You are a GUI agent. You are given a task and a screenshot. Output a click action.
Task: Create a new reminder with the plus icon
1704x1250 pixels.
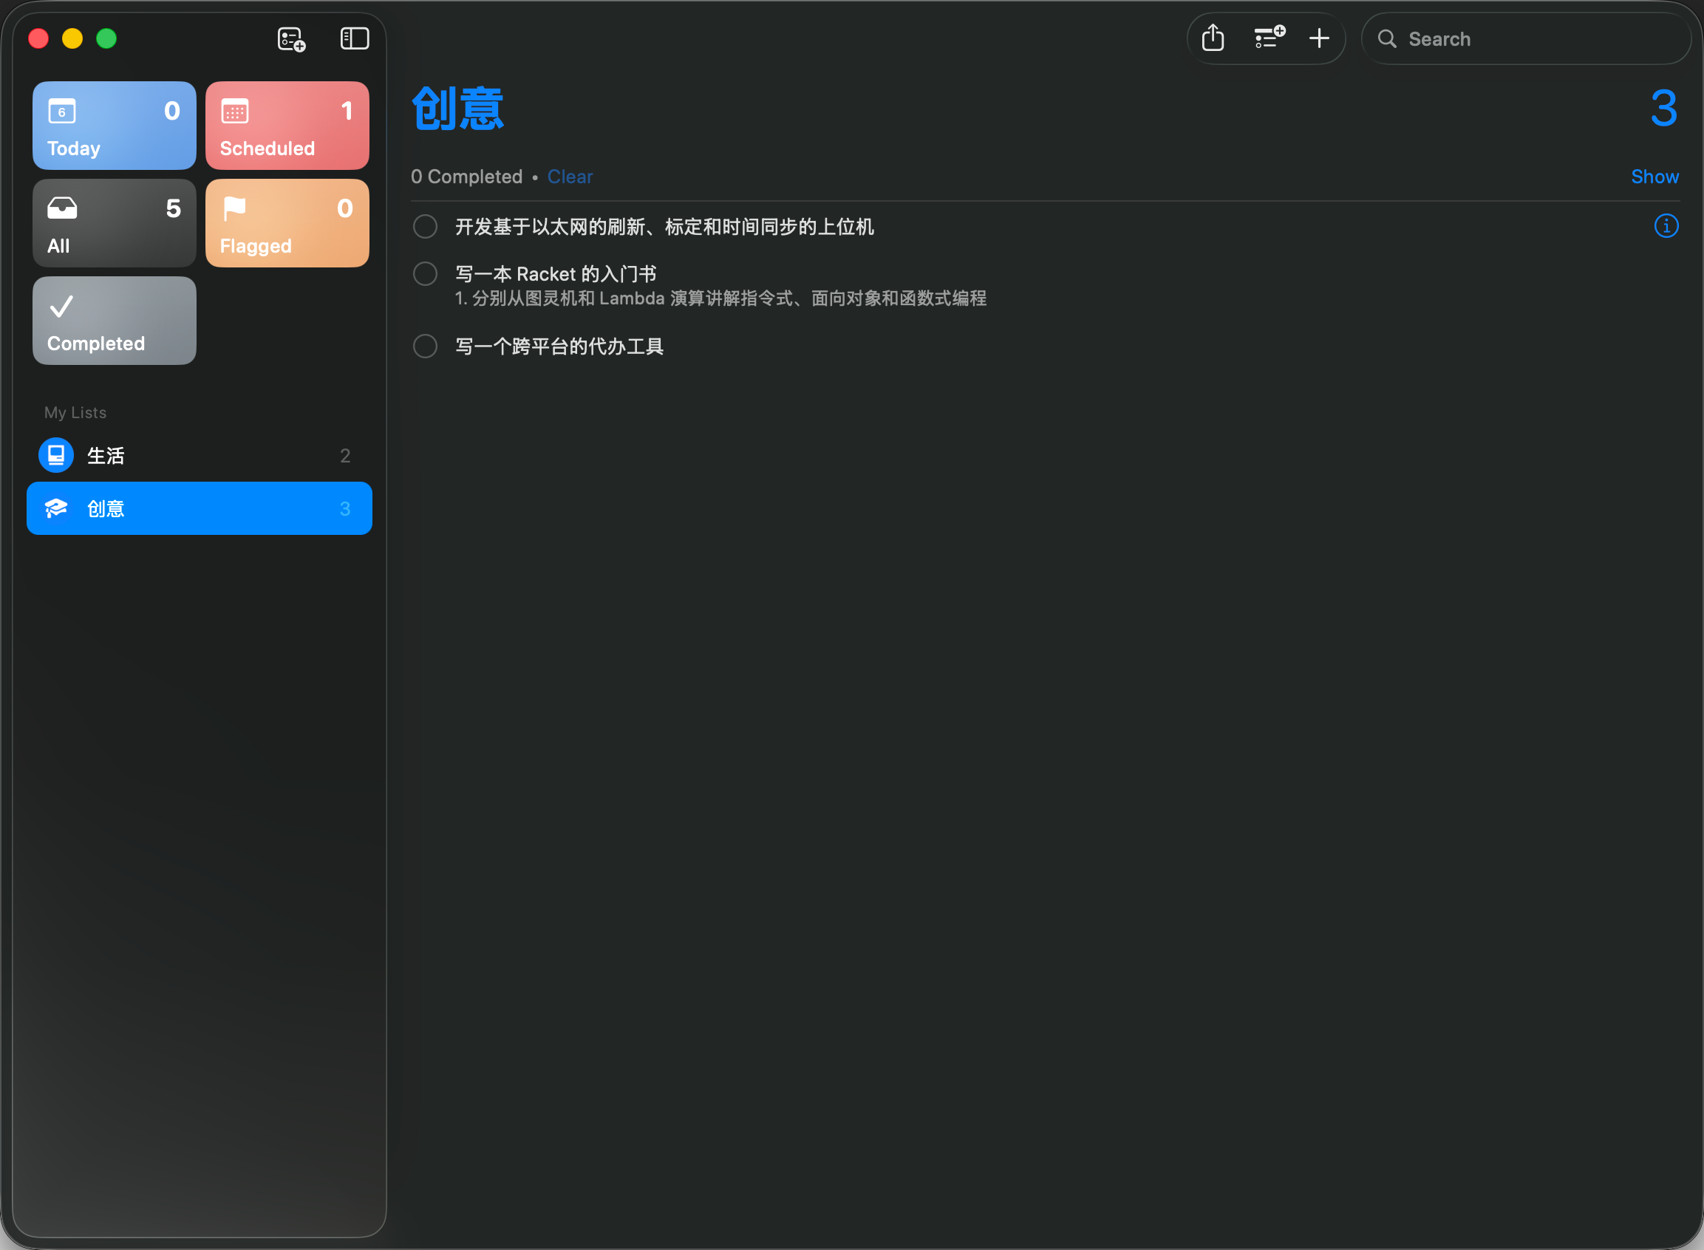coord(1319,38)
